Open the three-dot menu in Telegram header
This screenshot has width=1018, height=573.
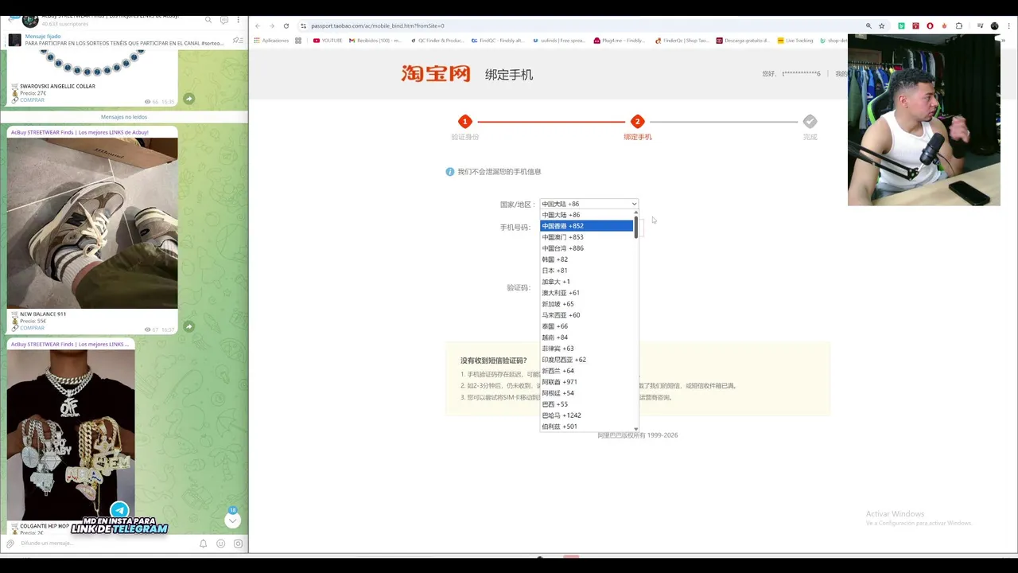[239, 20]
